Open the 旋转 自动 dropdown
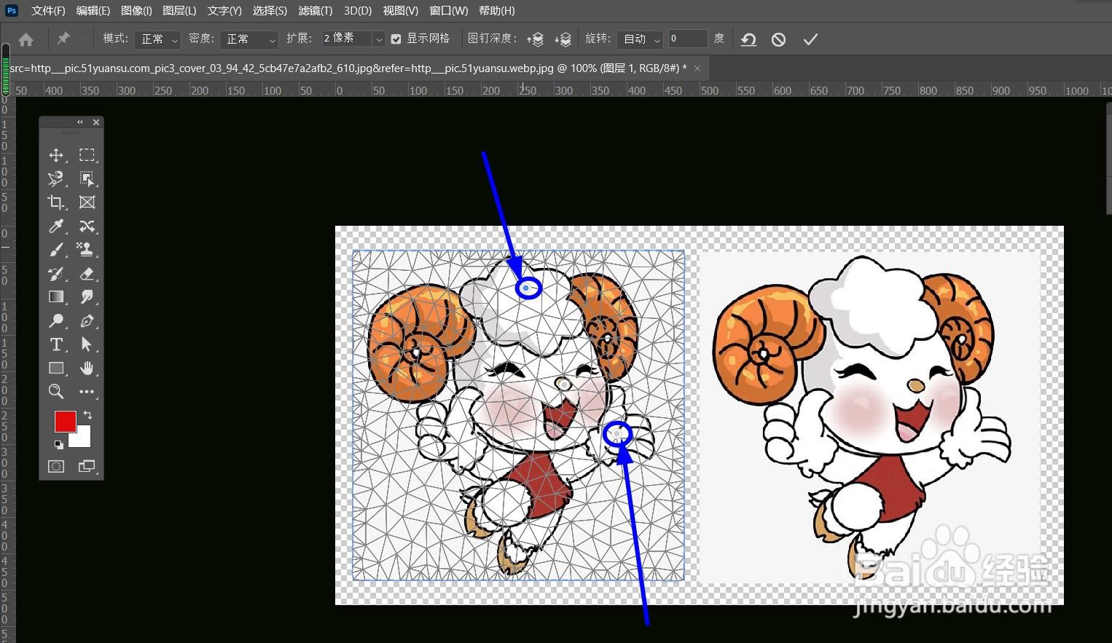The width and height of the screenshot is (1112, 643). [x=640, y=39]
